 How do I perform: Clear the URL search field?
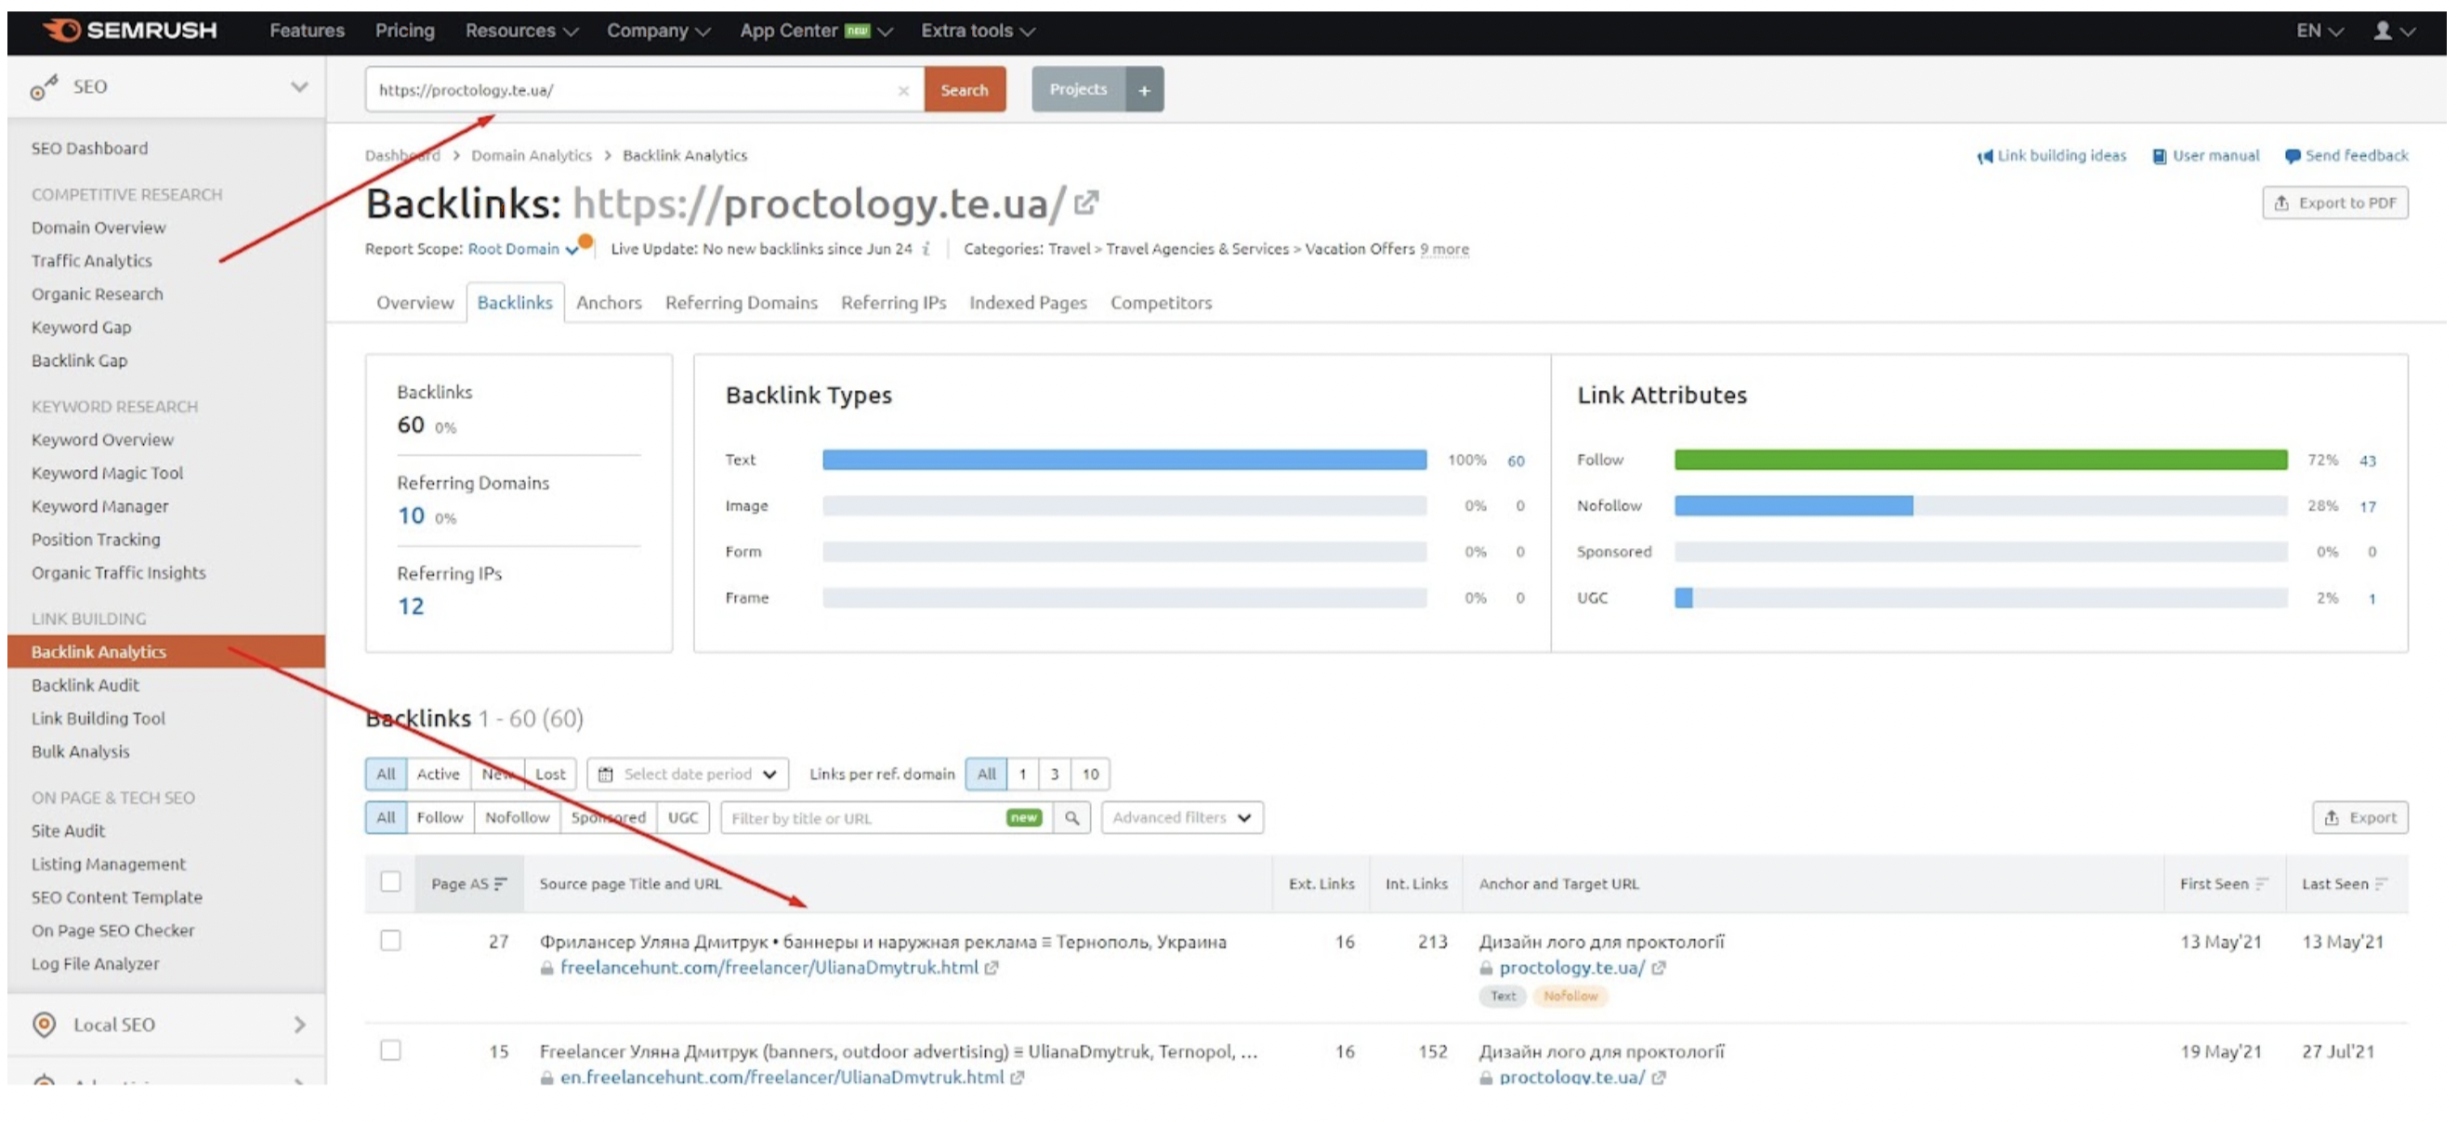point(903,91)
